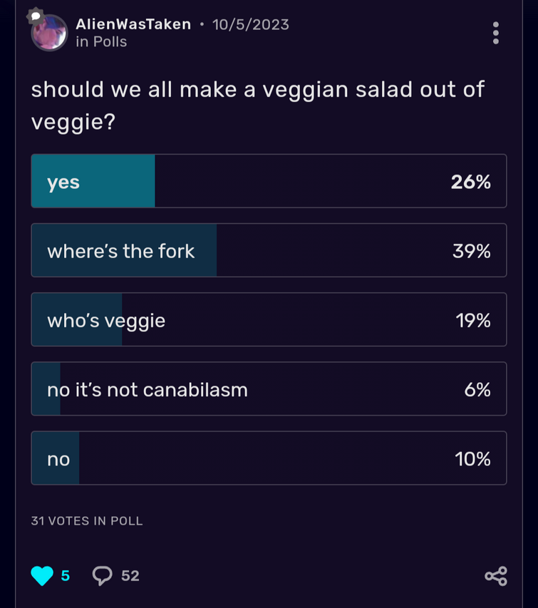Screen dimensions: 538x608
Task: Select the 'yes' poll option
Action: pos(269,181)
